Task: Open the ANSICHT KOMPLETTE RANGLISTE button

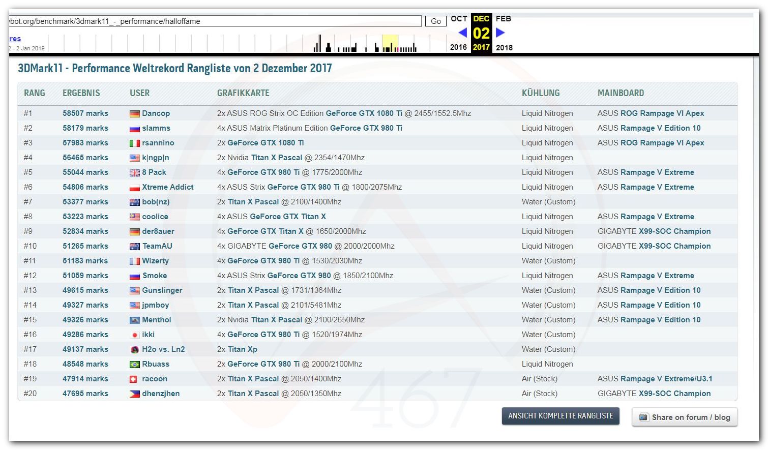Action: click(560, 416)
